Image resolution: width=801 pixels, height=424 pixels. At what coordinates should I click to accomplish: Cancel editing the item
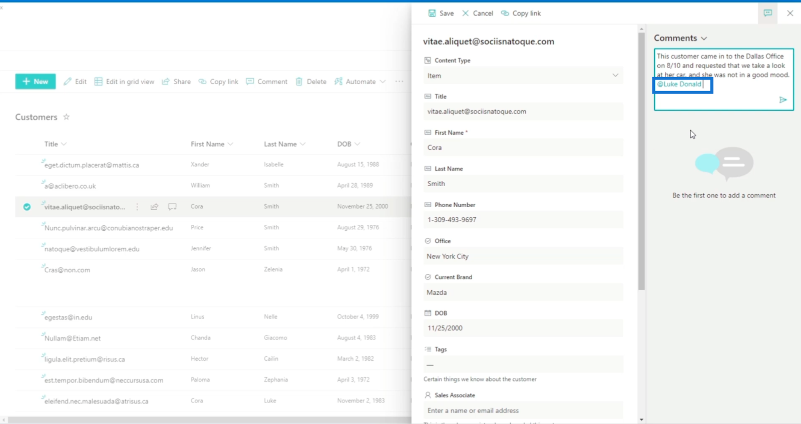[477, 14]
